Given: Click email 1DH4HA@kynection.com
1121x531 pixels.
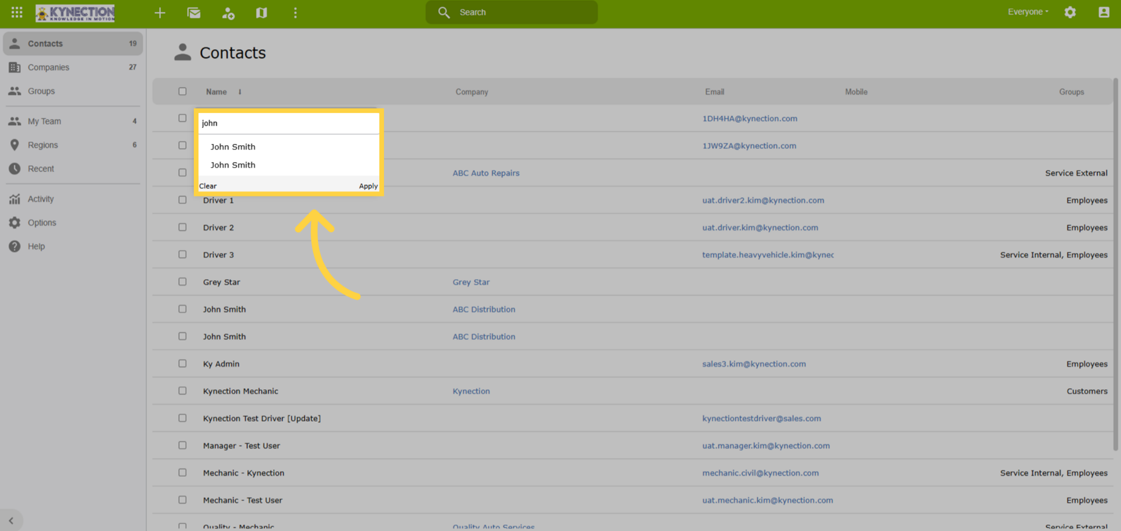Looking at the screenshot, I should (750, 119).
